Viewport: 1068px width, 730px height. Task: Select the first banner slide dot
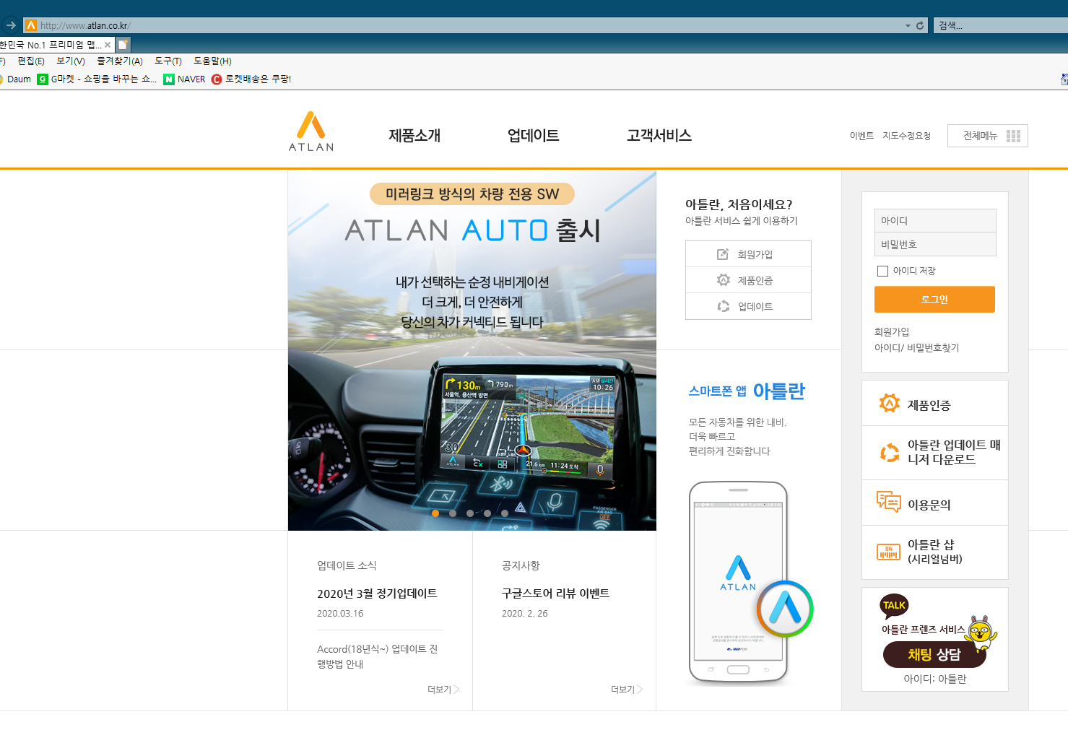tap(435, 513)
